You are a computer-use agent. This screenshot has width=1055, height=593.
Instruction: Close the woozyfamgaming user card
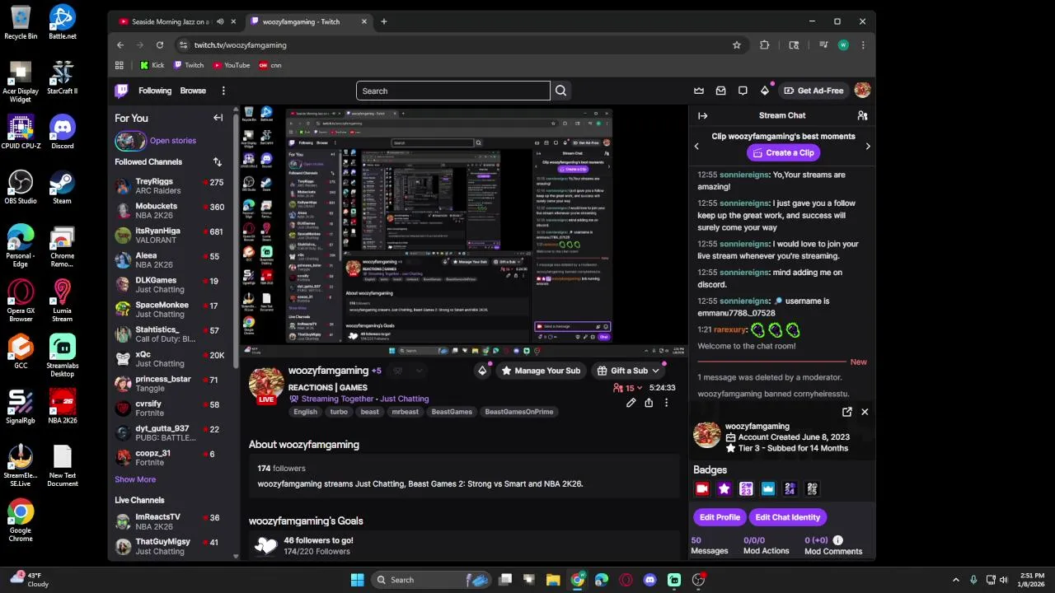click(x=865, y=412)
